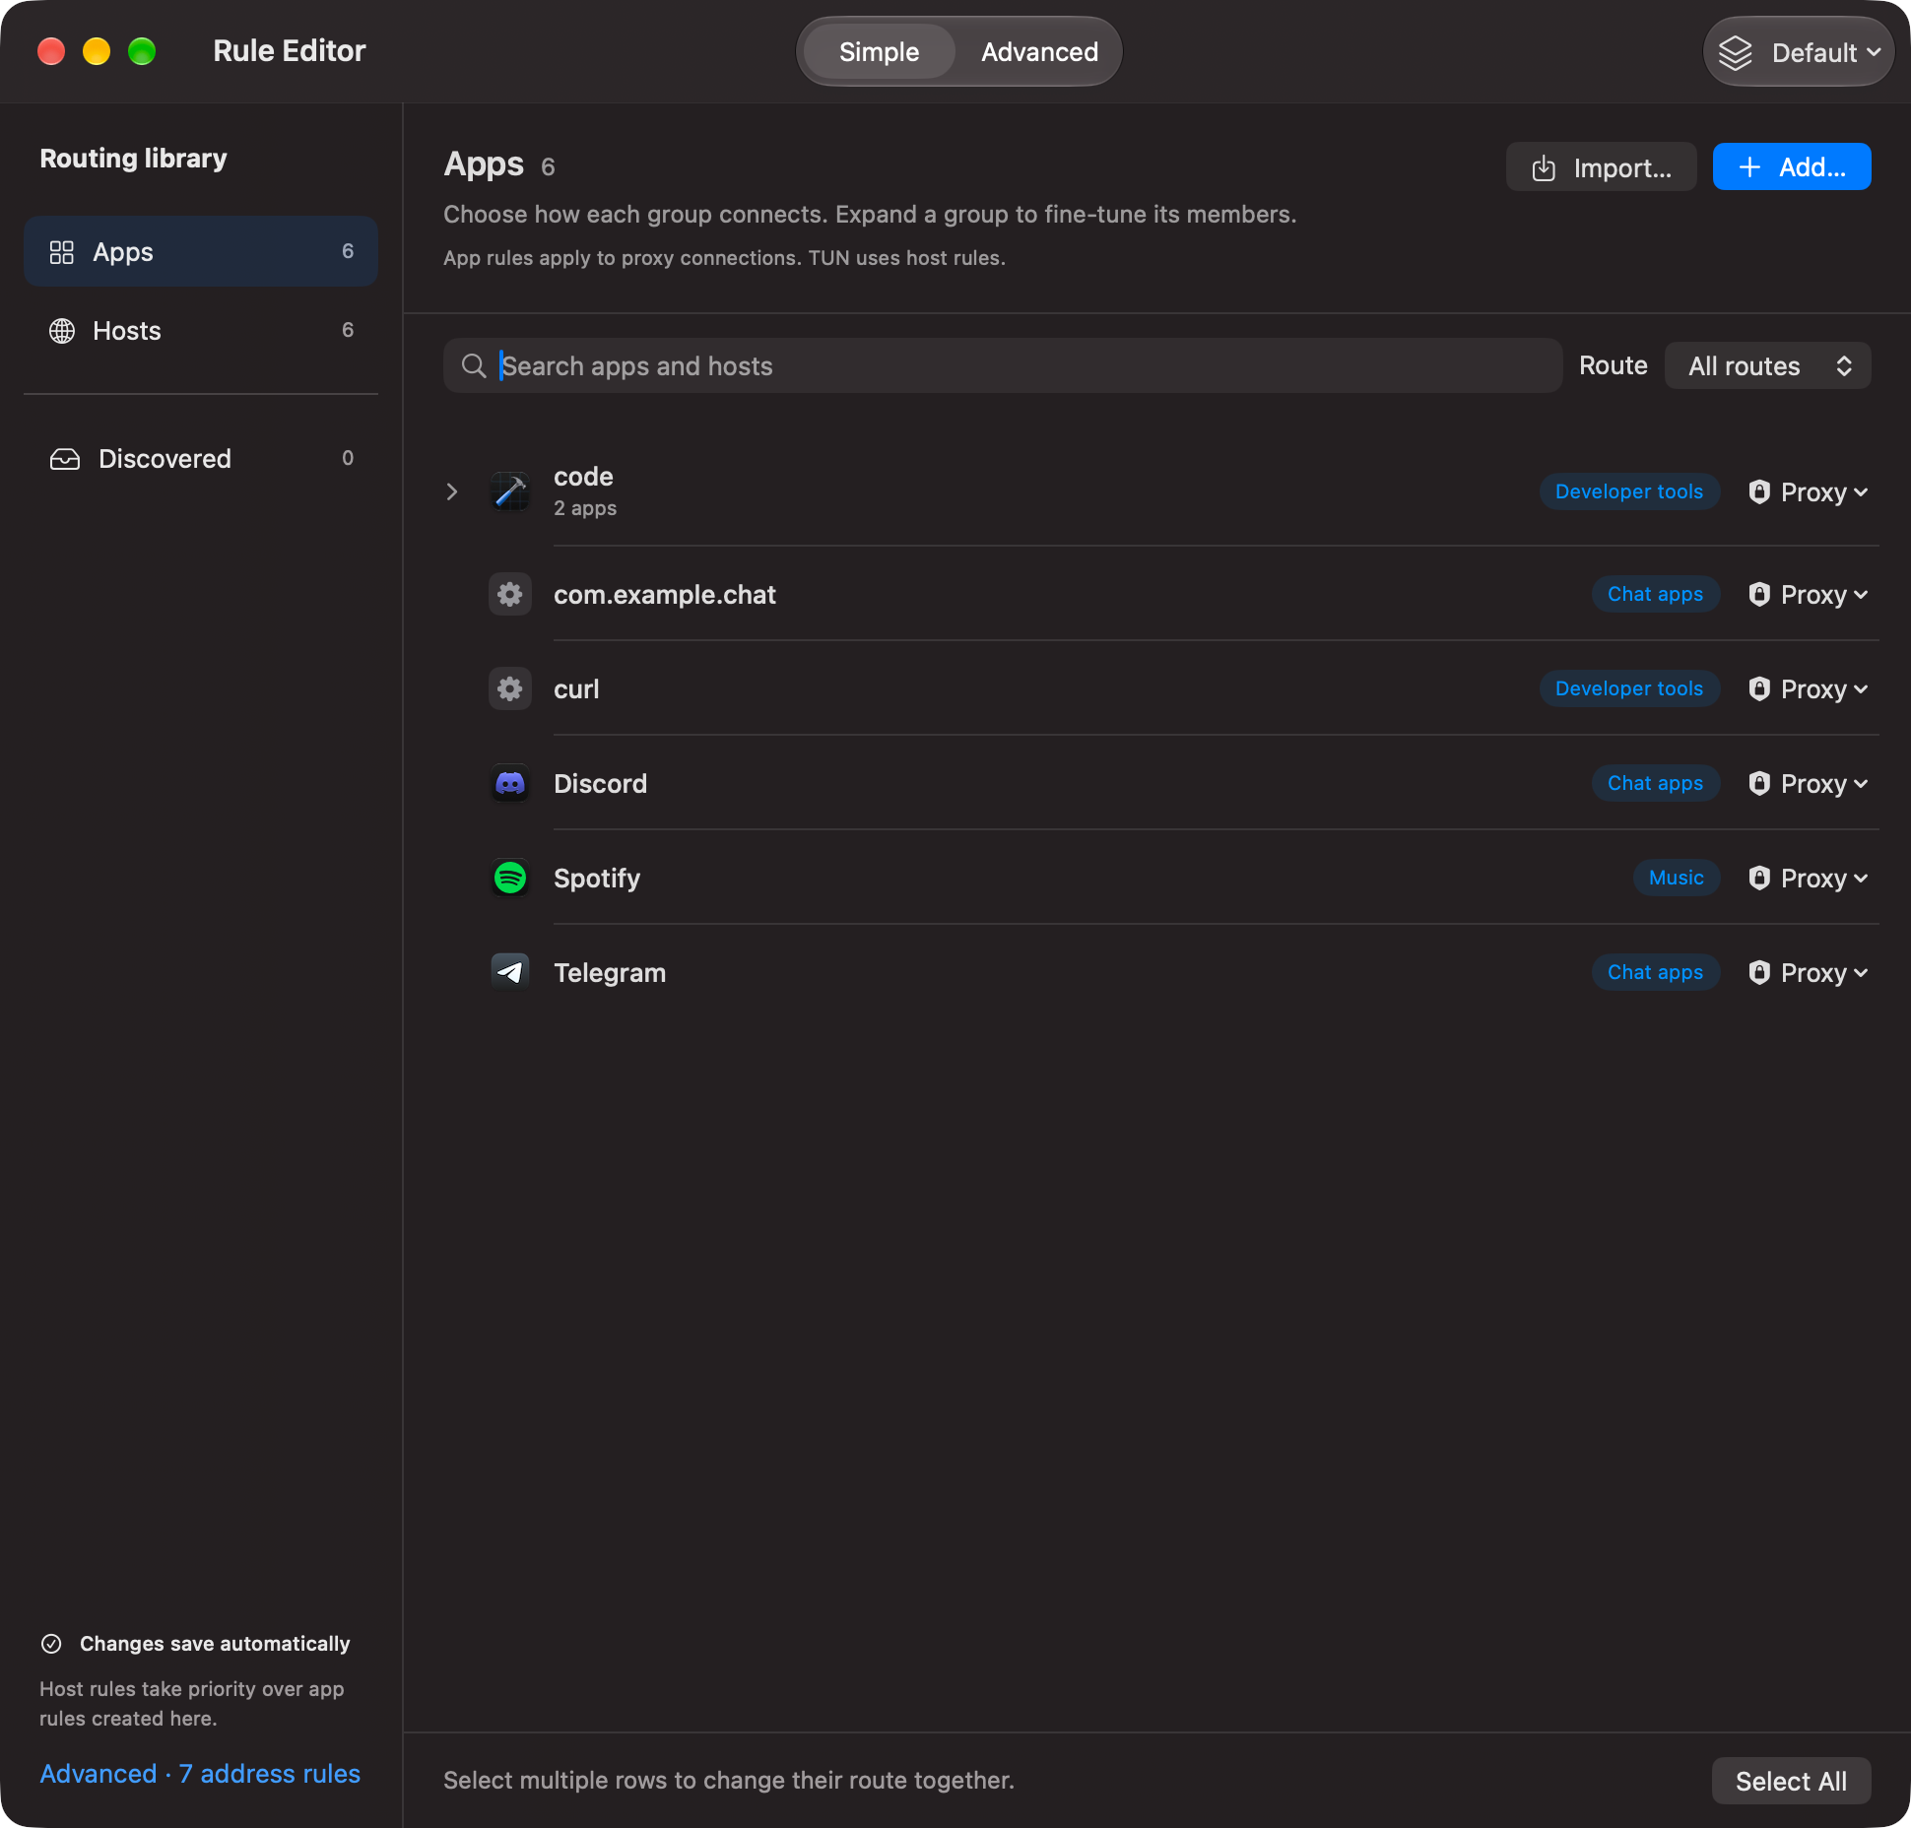Click the layers icon next to Default

pos(1736,52)
